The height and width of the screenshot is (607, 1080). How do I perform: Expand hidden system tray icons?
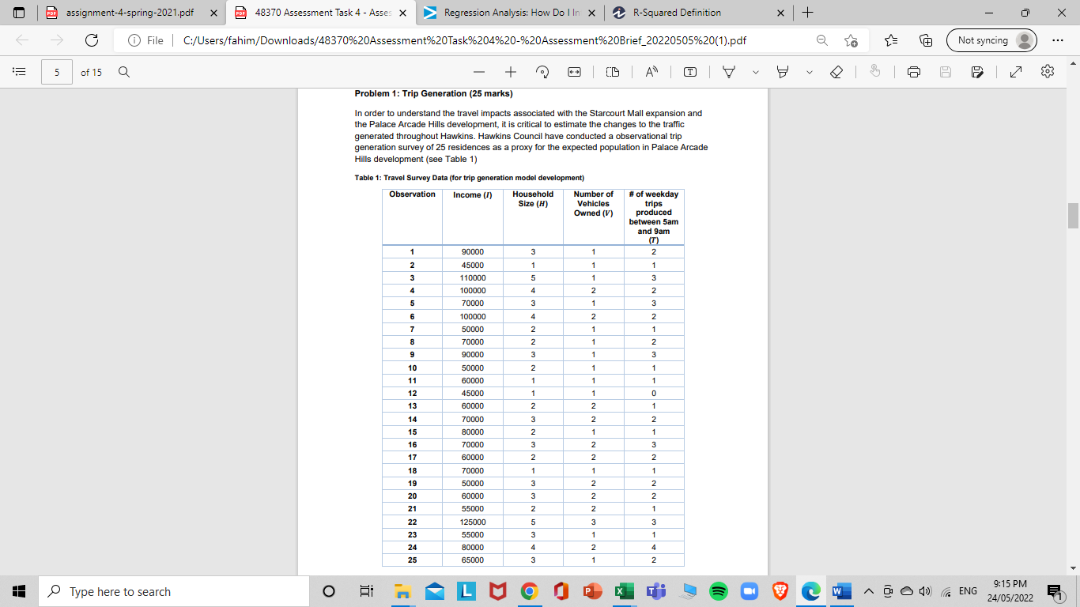[x=867, y=590]
